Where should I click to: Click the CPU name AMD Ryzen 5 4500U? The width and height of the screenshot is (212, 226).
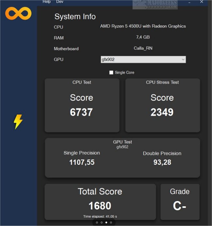(143, 26)
